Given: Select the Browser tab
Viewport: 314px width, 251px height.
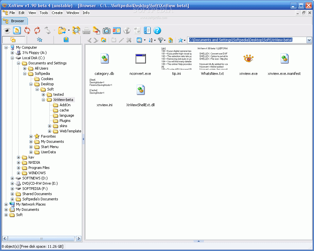Looking at the screenshot, I should 15,21.
